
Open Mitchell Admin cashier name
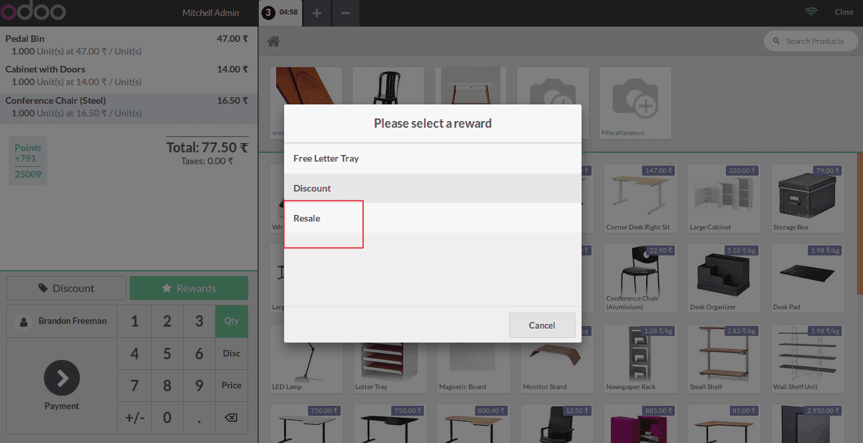tap(210, 13)
